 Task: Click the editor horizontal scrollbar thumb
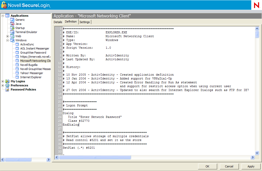point(95,157)
